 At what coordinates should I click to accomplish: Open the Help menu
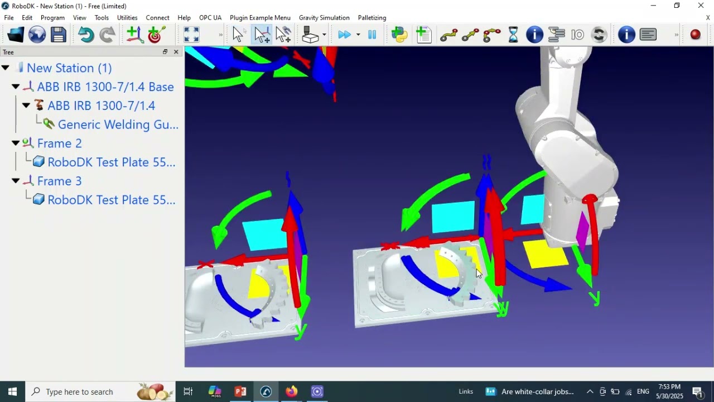pos(184,17)
